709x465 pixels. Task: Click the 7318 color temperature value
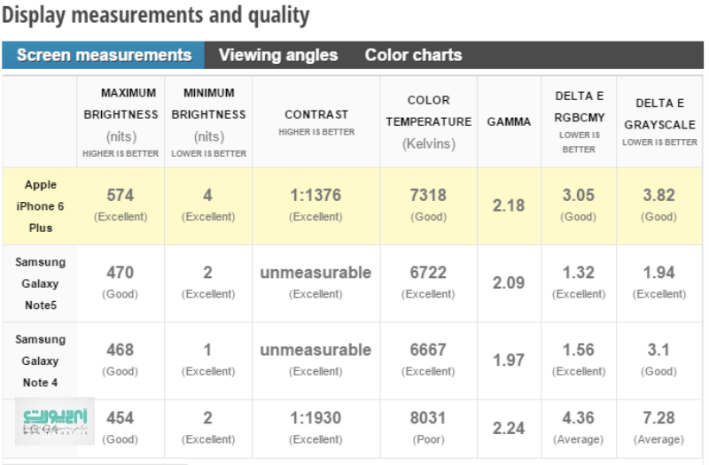coord(428,195)
